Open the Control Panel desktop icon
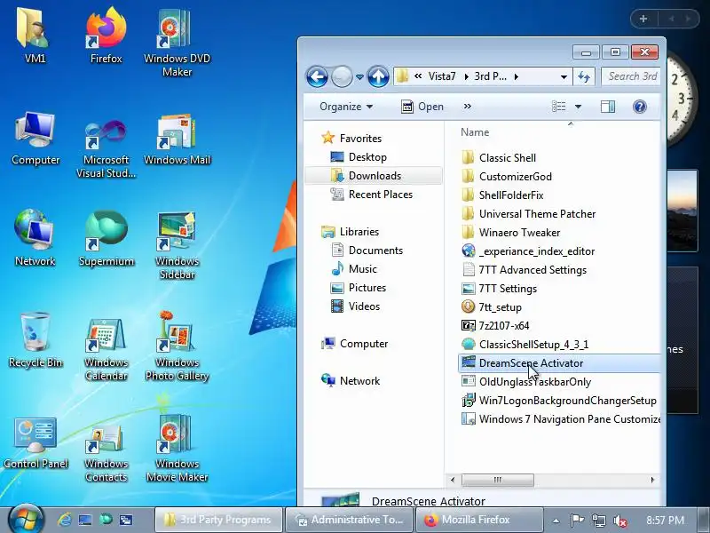This screenshot has height=533, width=710. point(35,442)
